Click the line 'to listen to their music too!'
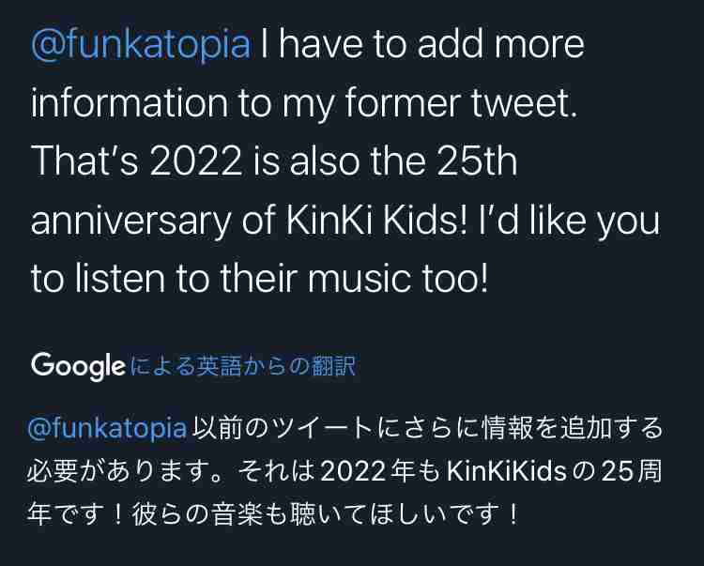This screenshot has width=704, height=566. 259,279
